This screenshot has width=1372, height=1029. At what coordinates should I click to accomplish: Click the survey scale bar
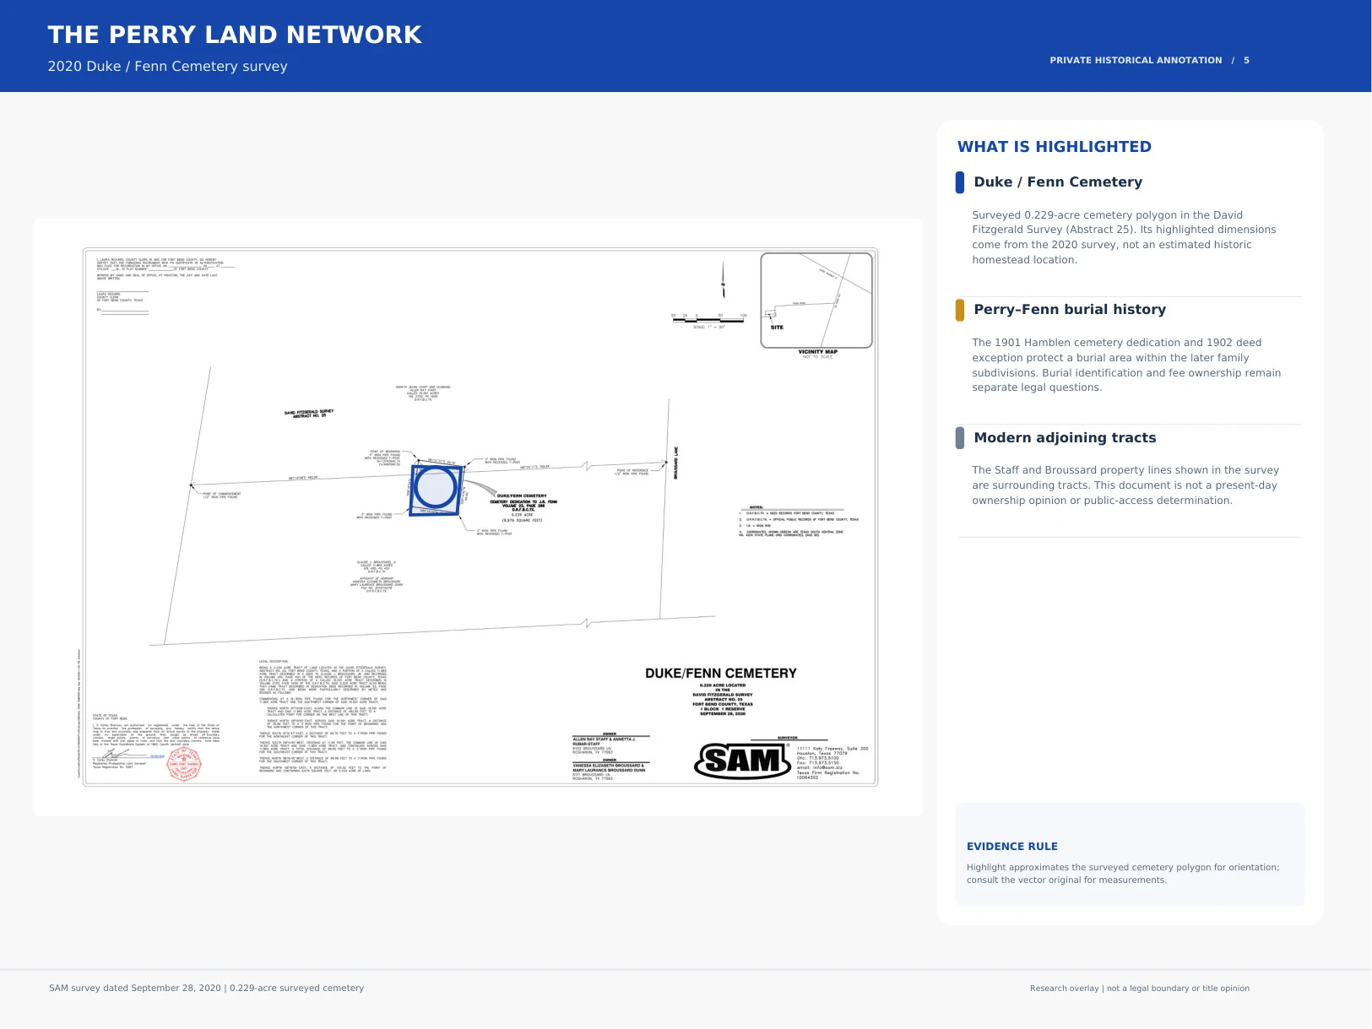click(709, 320)
